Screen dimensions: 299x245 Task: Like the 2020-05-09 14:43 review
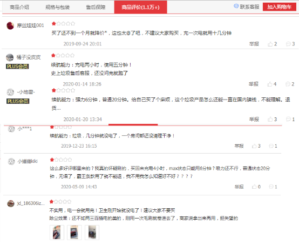pos(256,187)
